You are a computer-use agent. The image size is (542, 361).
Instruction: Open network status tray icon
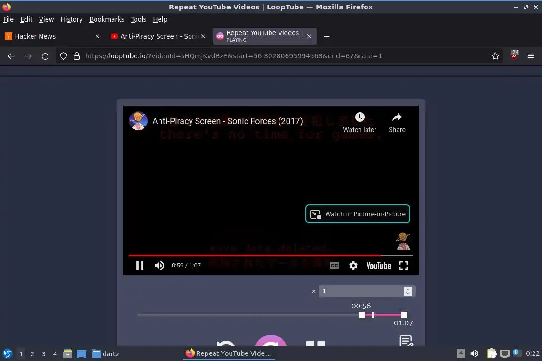[505, 353]
